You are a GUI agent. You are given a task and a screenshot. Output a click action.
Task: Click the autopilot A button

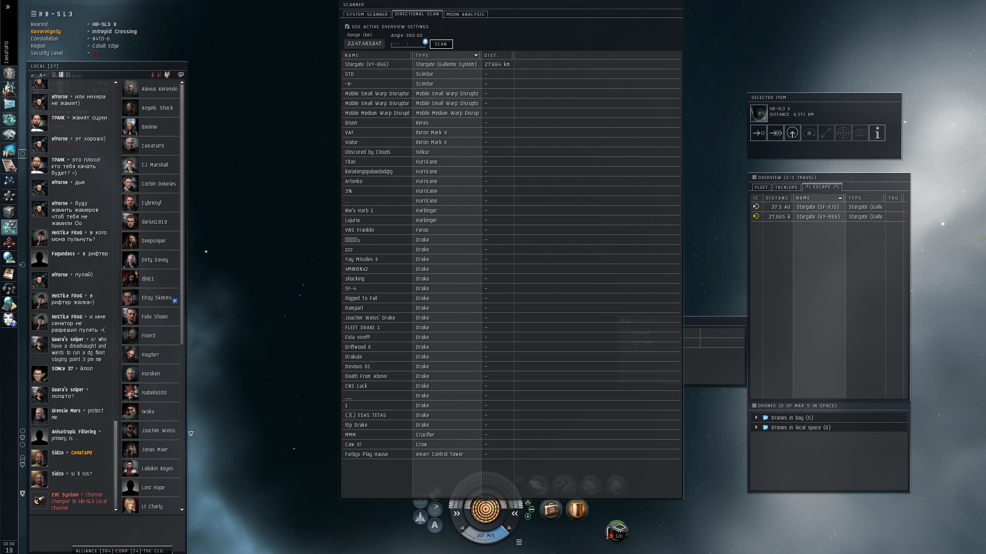tap(434, 525)
